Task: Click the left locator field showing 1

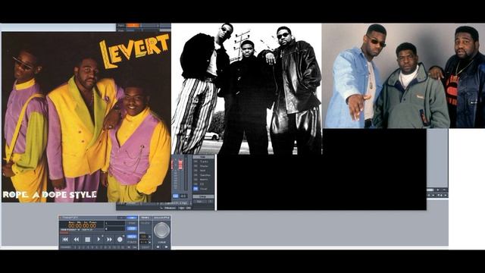Action: (x=114, y=223)
